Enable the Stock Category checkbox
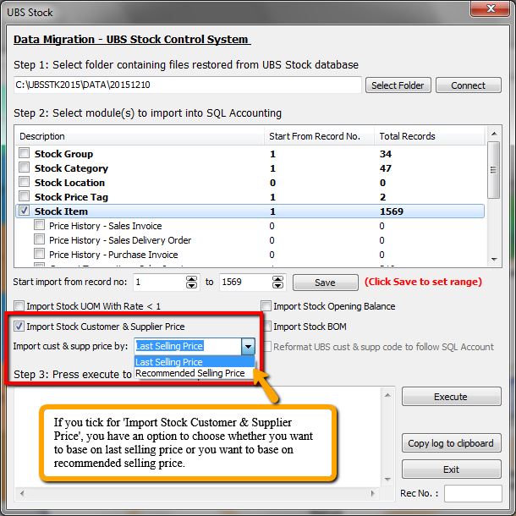Viewport: 516px width, 516px height. [x=25, y=168]
